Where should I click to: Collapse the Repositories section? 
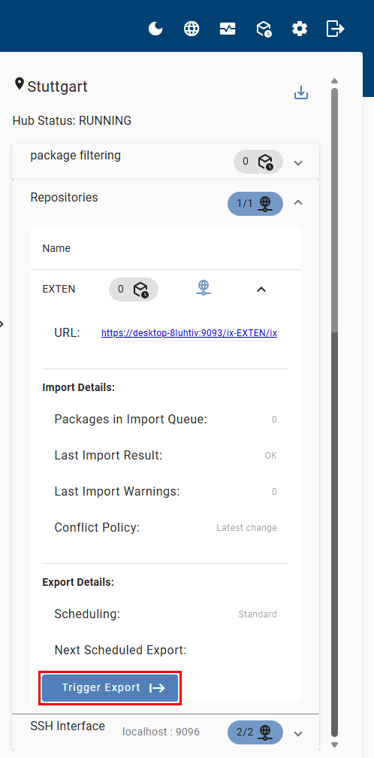298,202
